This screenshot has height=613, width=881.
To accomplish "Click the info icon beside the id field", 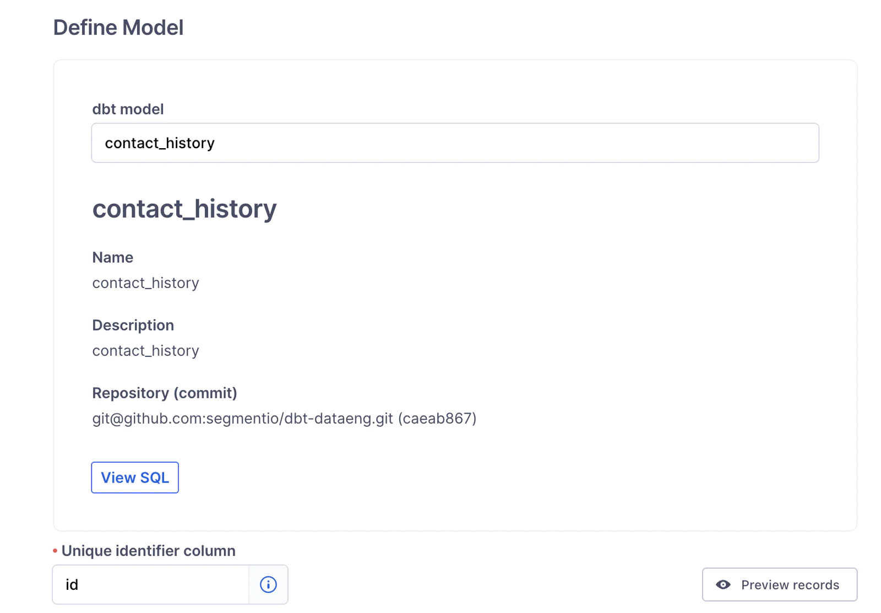I will (268, 584).
